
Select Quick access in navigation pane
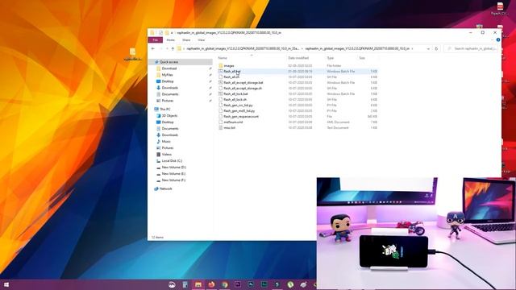pyautogui.click(x=169, y=62)
